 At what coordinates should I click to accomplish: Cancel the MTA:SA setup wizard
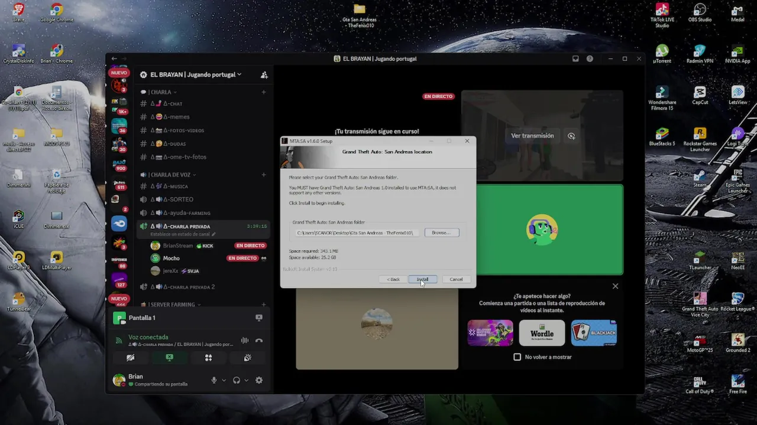click(456, 279)
